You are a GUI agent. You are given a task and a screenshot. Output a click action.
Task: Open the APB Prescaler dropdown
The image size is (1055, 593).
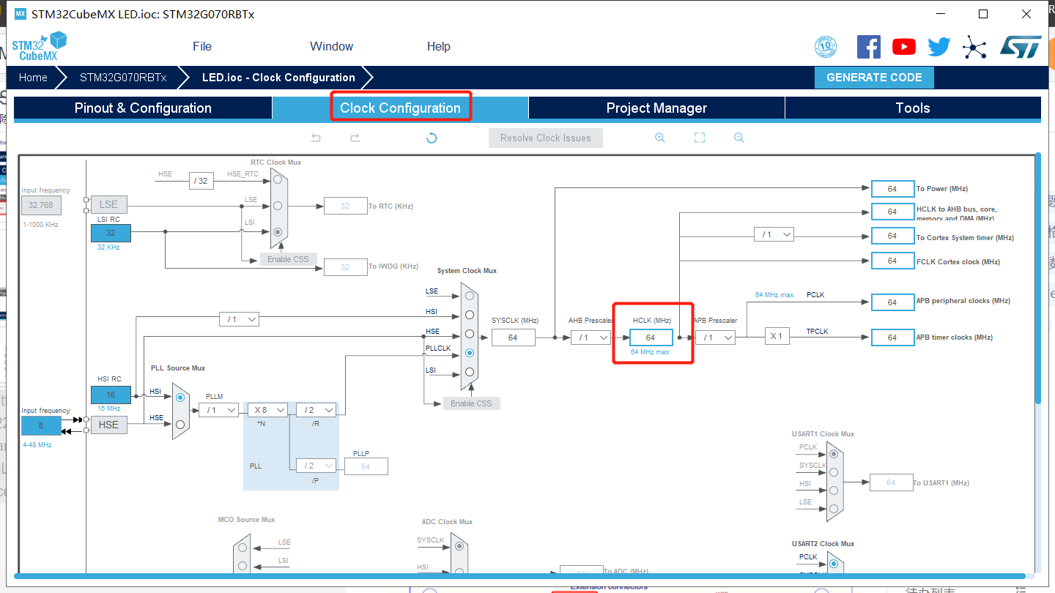(715, 337)
